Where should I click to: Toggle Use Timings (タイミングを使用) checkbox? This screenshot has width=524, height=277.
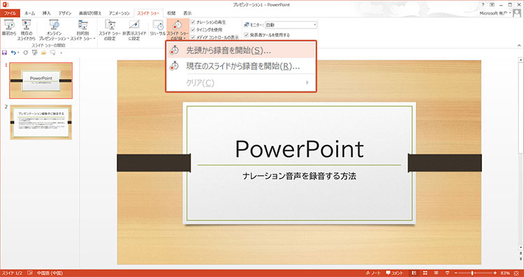(193, 29)
